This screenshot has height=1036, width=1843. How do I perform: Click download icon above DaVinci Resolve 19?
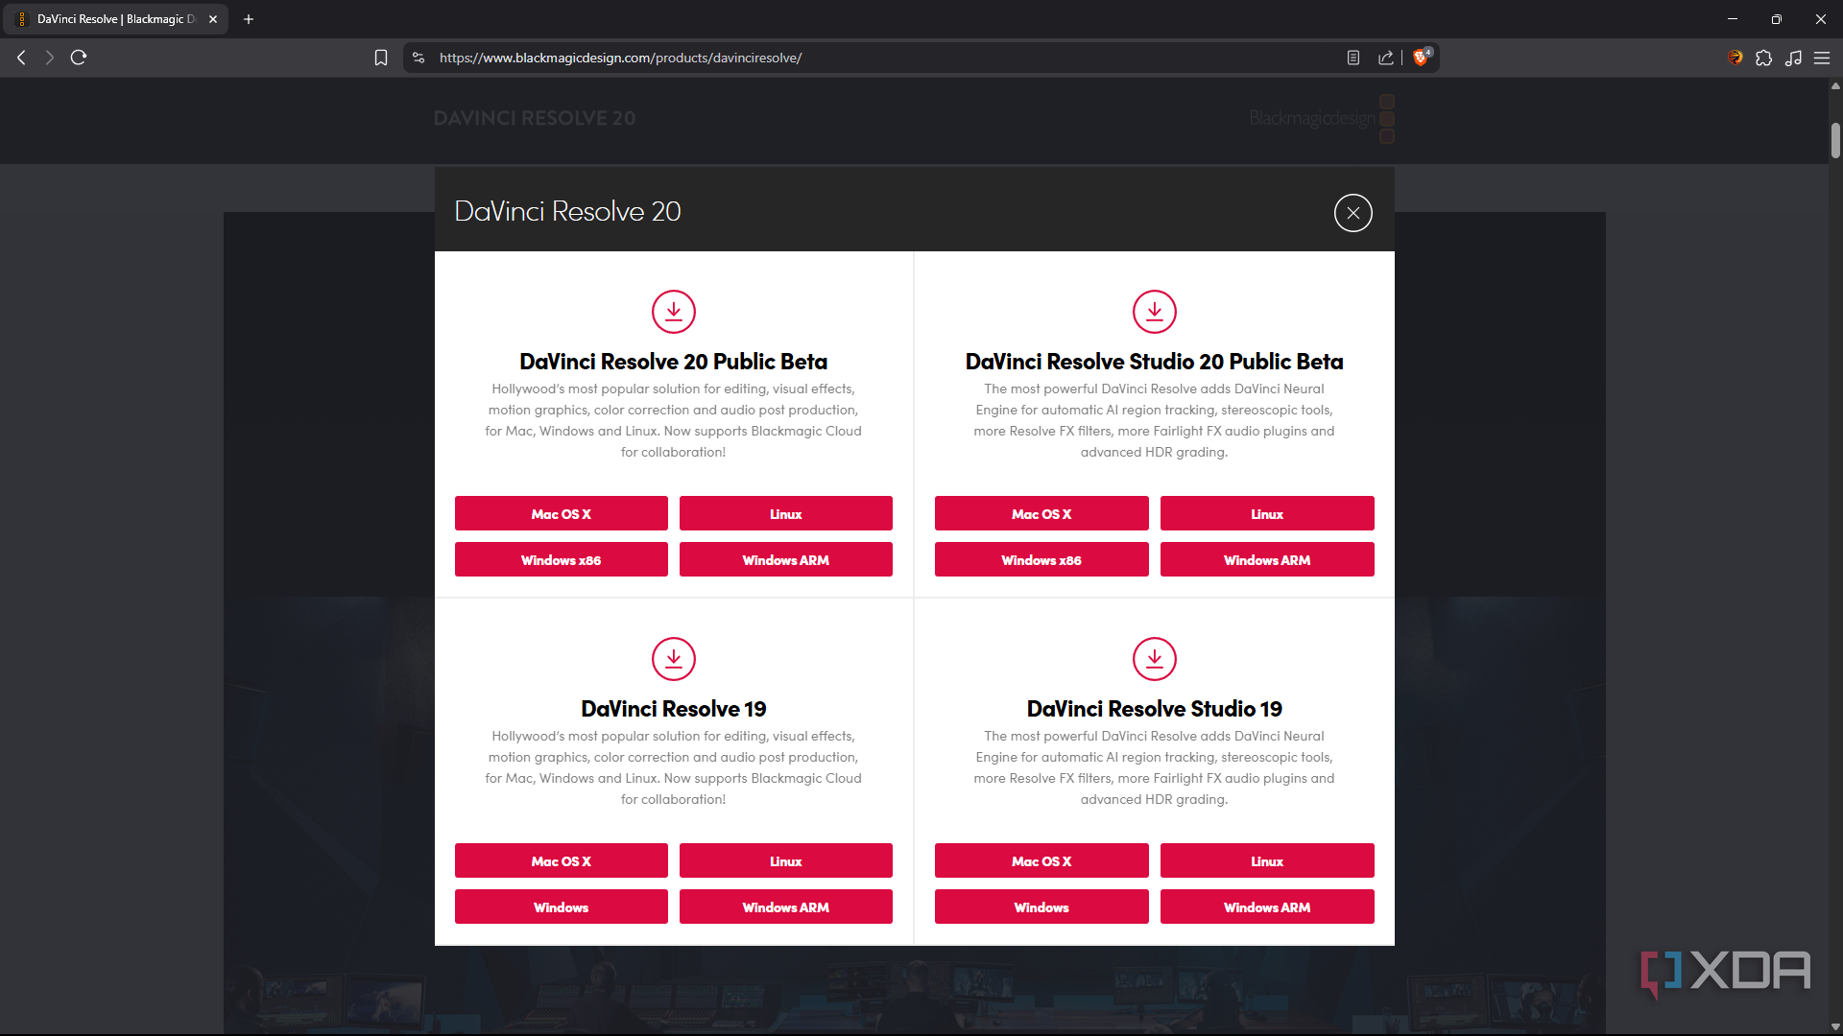(673, 659)
